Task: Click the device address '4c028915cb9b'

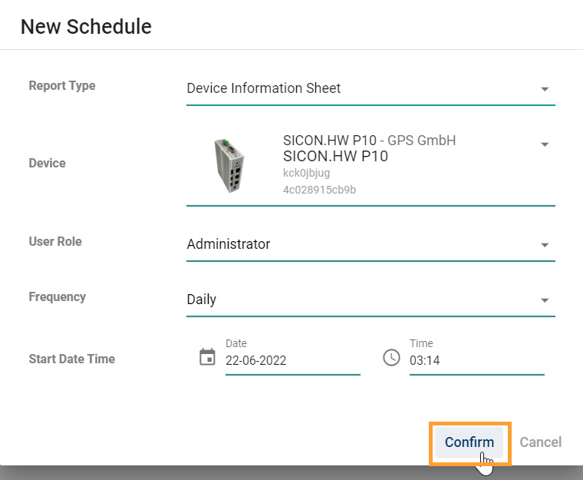Action: (319, 190)
